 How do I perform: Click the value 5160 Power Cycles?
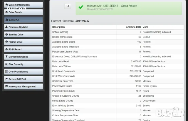click(138, 86)
